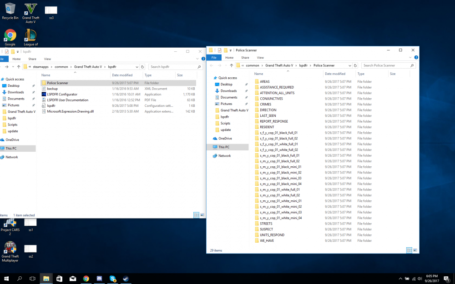The image size is (455, 284).
Task: Open quick access toolbar dropdown in Police Scanner
Action: 231,50
